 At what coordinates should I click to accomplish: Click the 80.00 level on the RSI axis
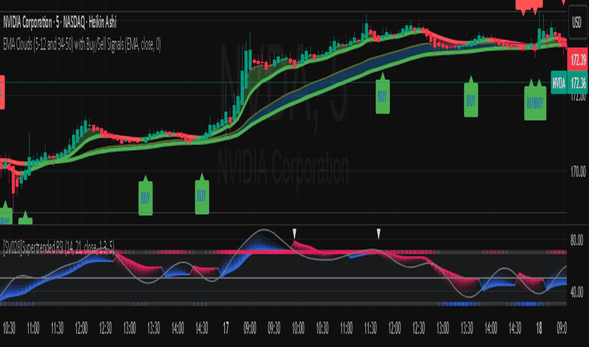578,240
